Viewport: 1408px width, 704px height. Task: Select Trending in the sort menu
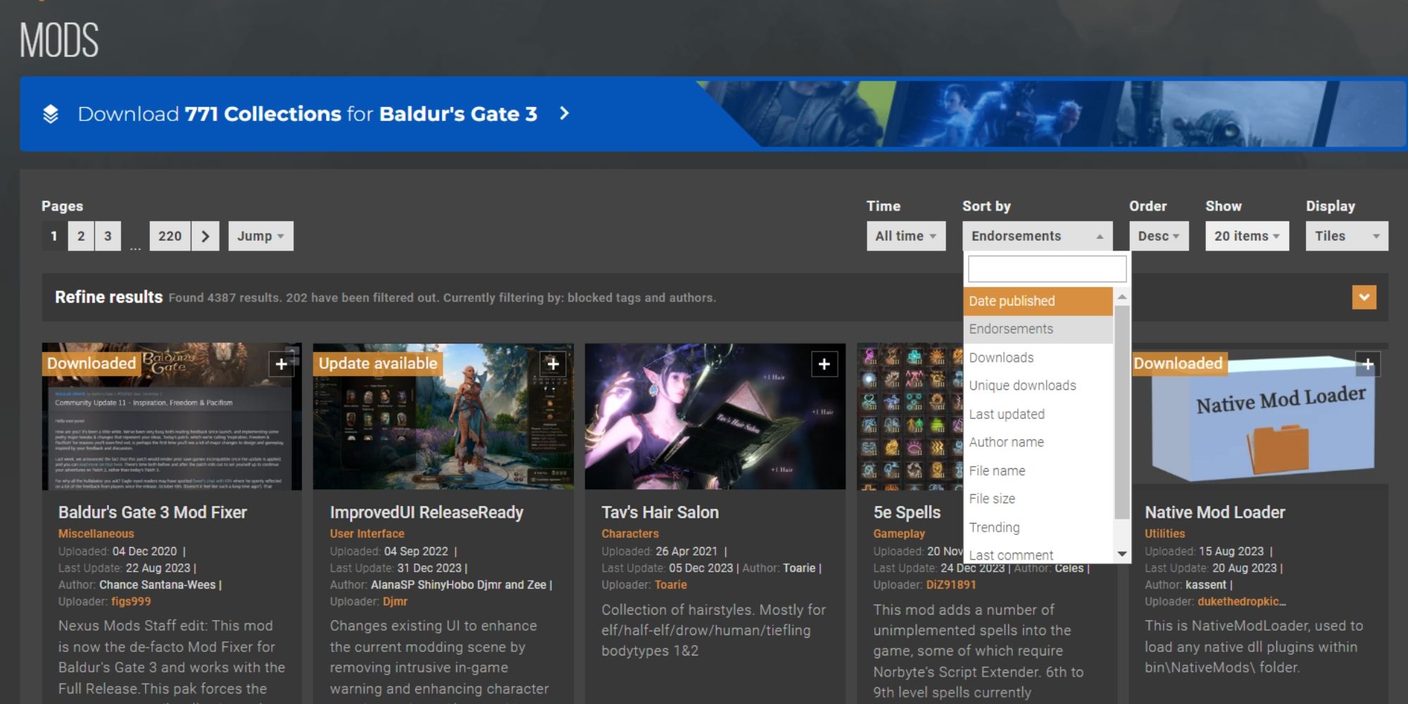tap(995, 527)
